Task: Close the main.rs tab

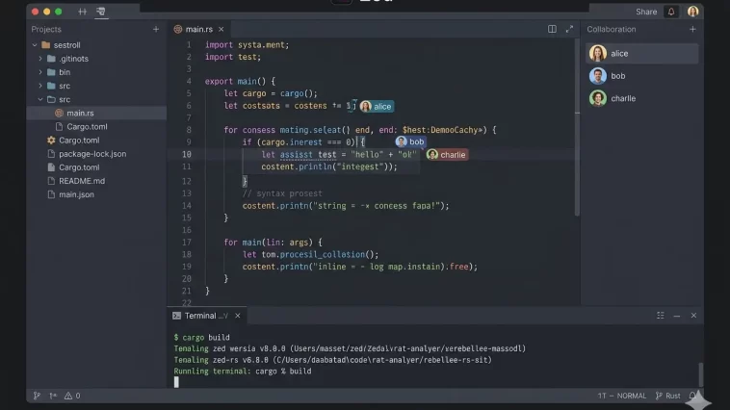Action: coord(222,29)
